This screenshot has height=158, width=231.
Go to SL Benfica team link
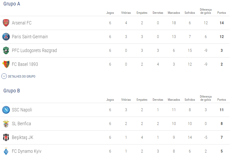(21, 124)
